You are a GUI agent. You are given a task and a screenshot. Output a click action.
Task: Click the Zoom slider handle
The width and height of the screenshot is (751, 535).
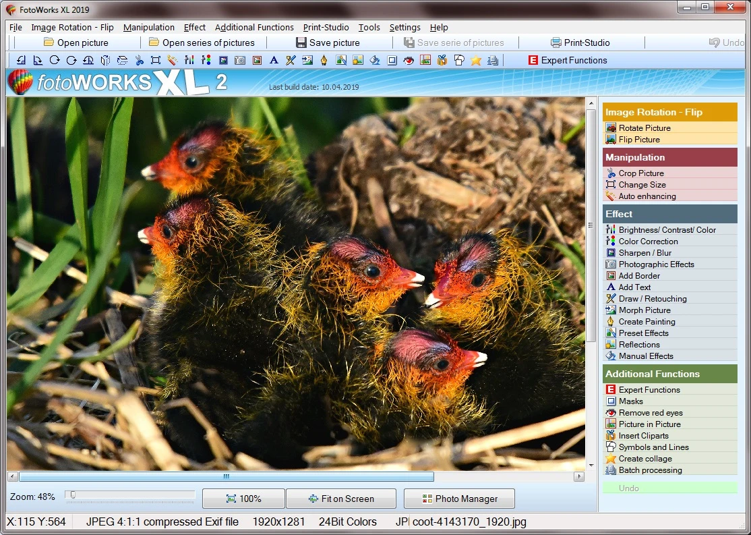tap(72, 495)
